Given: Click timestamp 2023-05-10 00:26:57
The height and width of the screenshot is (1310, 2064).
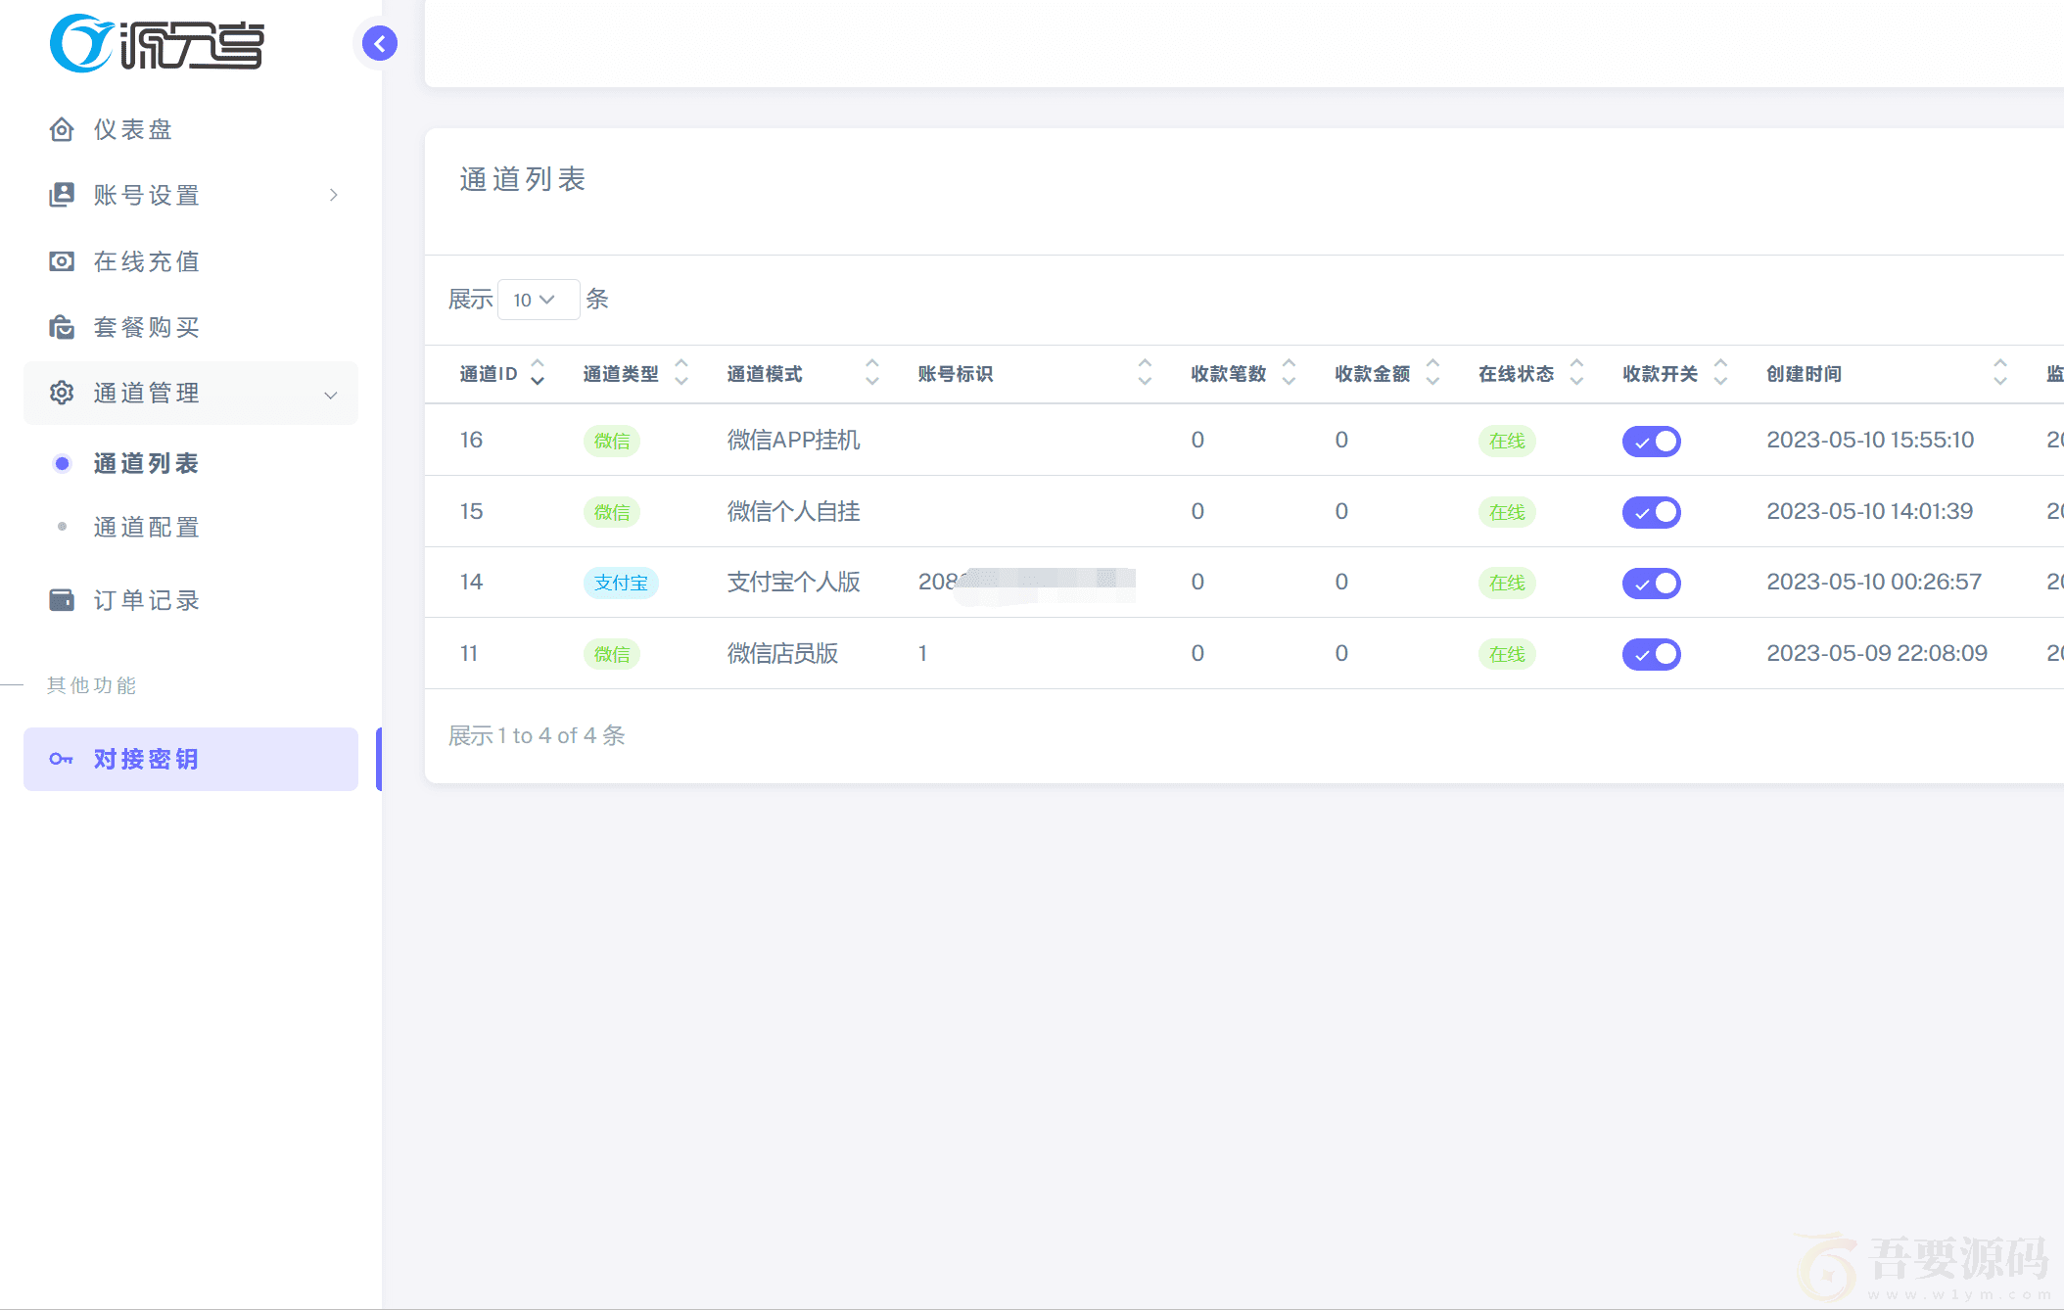Looking at the screenshot, I should tap(1874, 582).
